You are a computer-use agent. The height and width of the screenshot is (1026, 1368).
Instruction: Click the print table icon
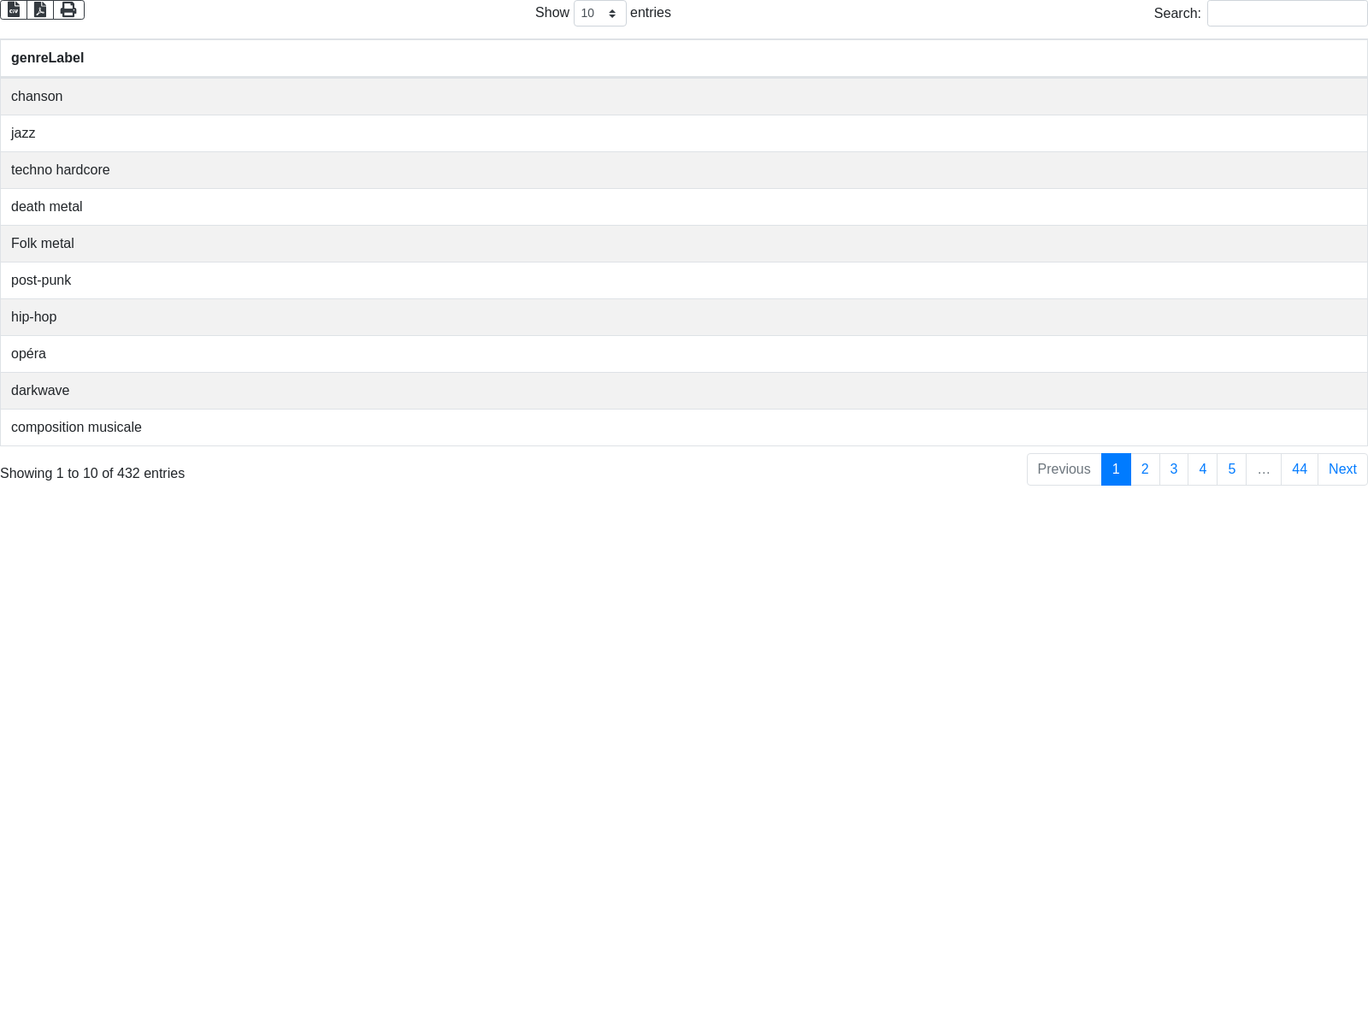(68, 9)
